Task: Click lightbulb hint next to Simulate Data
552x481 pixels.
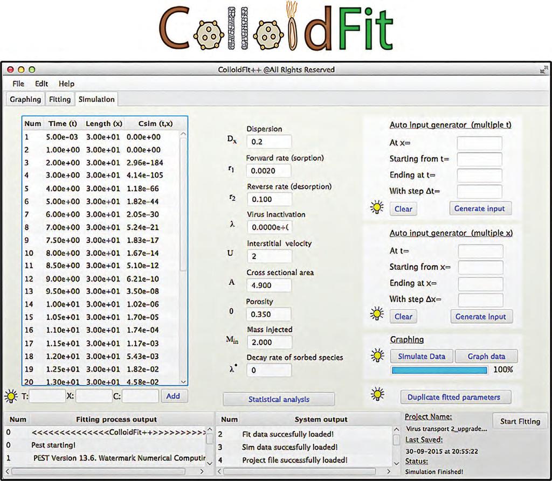Action: pyautogui.click(x=377, y=355)
